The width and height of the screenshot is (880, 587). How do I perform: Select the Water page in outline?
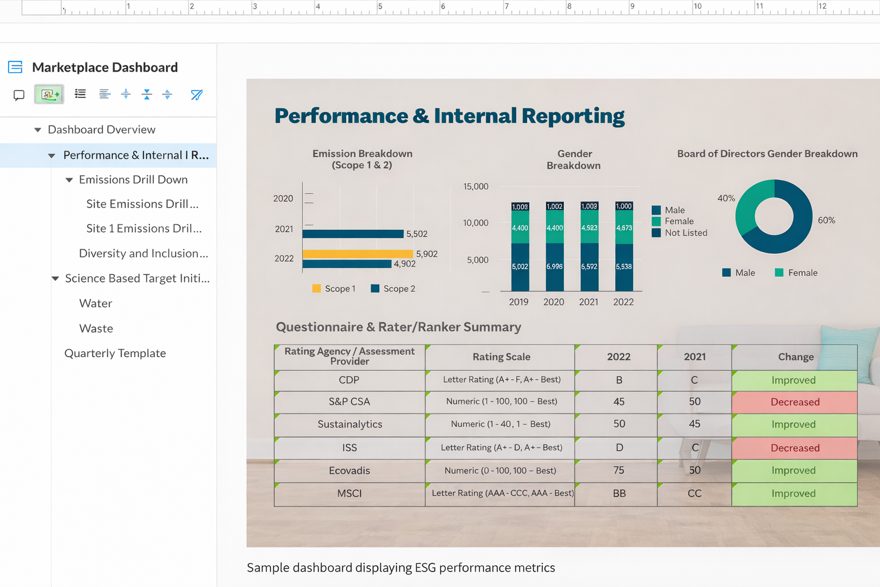(x=96, y=303)
